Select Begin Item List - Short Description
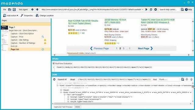195x110 pixels. [23, 31]
